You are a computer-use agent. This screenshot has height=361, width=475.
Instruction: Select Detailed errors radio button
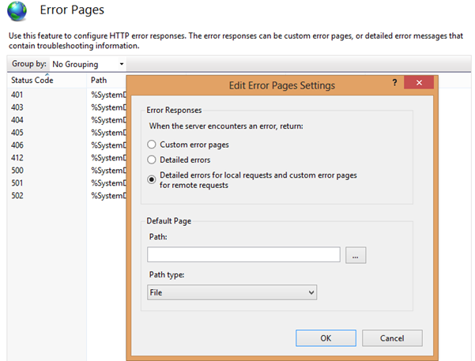[x=152, y=160]
